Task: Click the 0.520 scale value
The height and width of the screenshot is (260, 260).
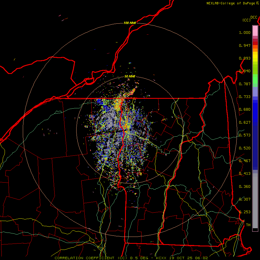Action: tap(245, 148)
